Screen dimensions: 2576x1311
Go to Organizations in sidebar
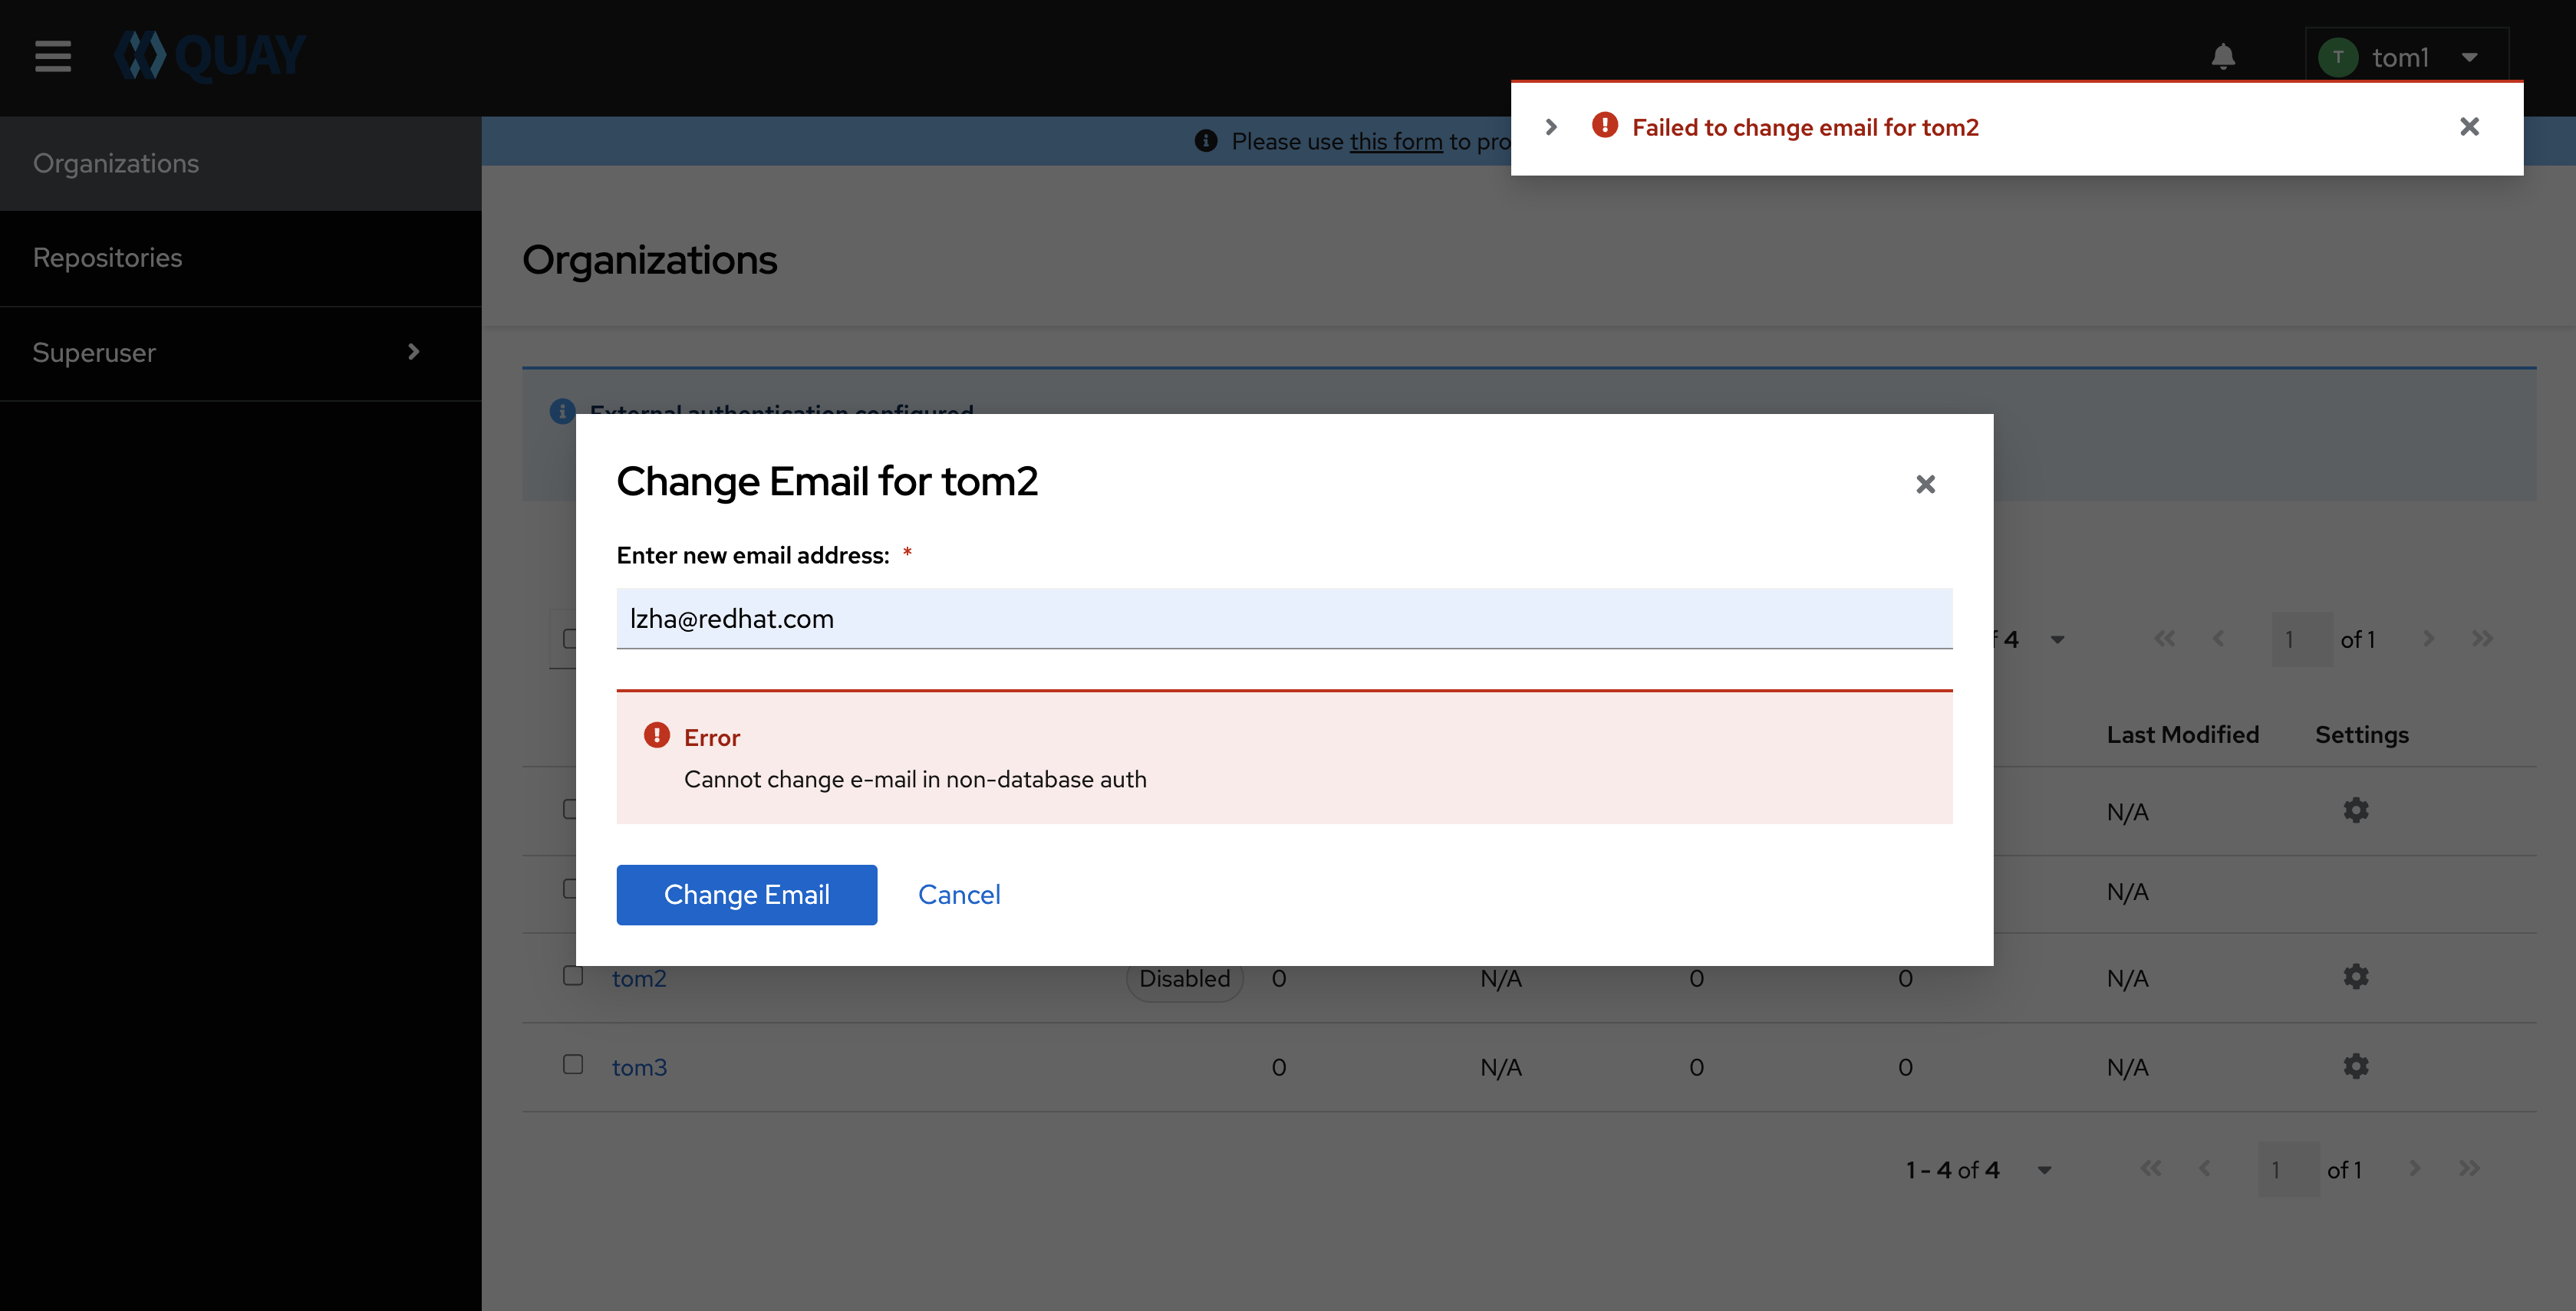[116, 163]
